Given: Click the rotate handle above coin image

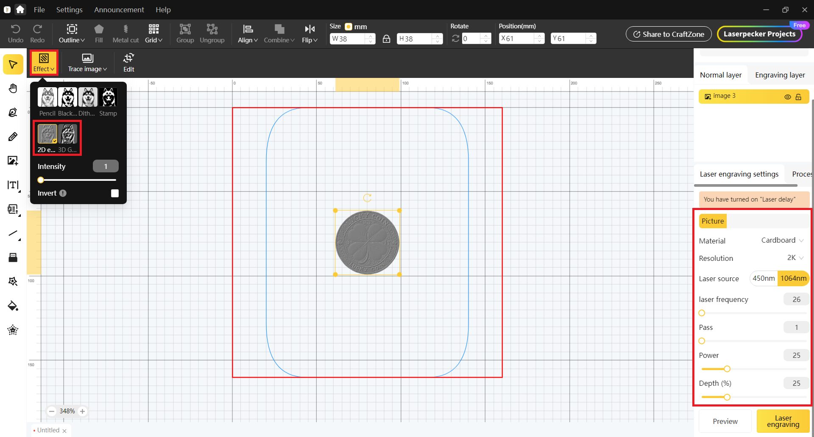Looking at the screenshot, I should [x=367, y=198].
